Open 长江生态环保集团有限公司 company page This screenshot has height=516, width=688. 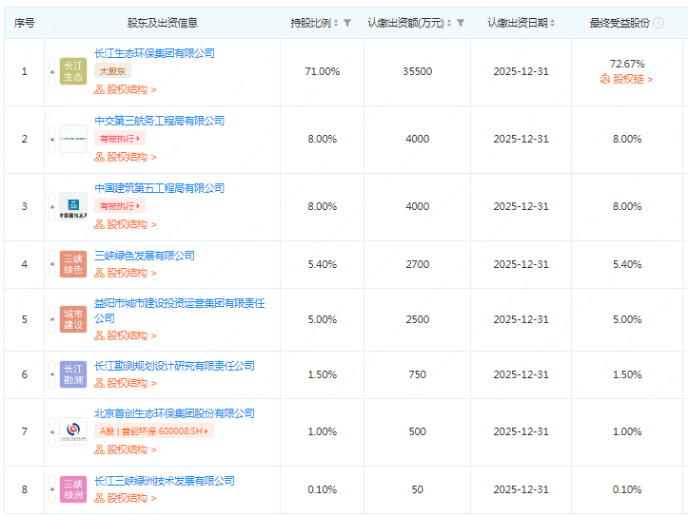154,53
